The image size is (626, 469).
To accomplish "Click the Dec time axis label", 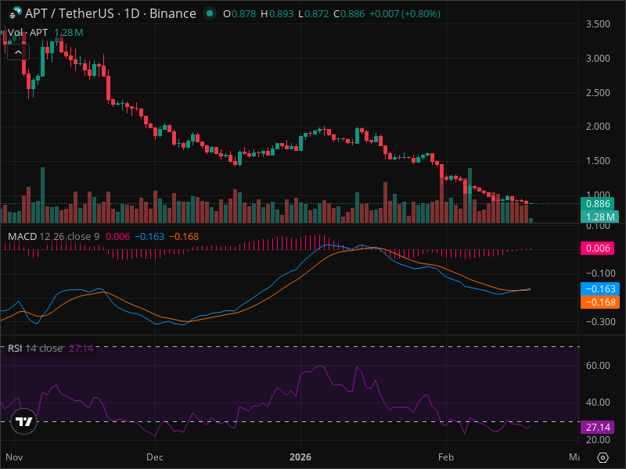I will tap(154, 457).
